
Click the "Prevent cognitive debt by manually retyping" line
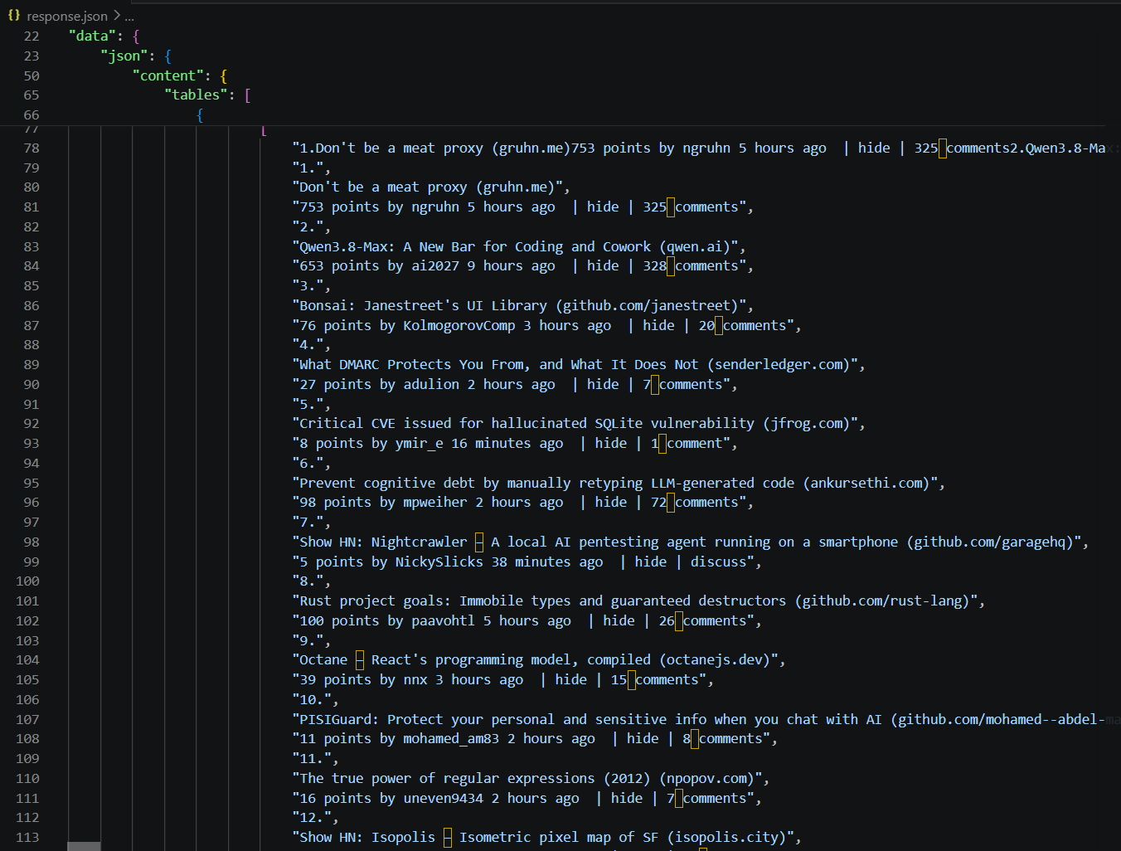[619, 484]
